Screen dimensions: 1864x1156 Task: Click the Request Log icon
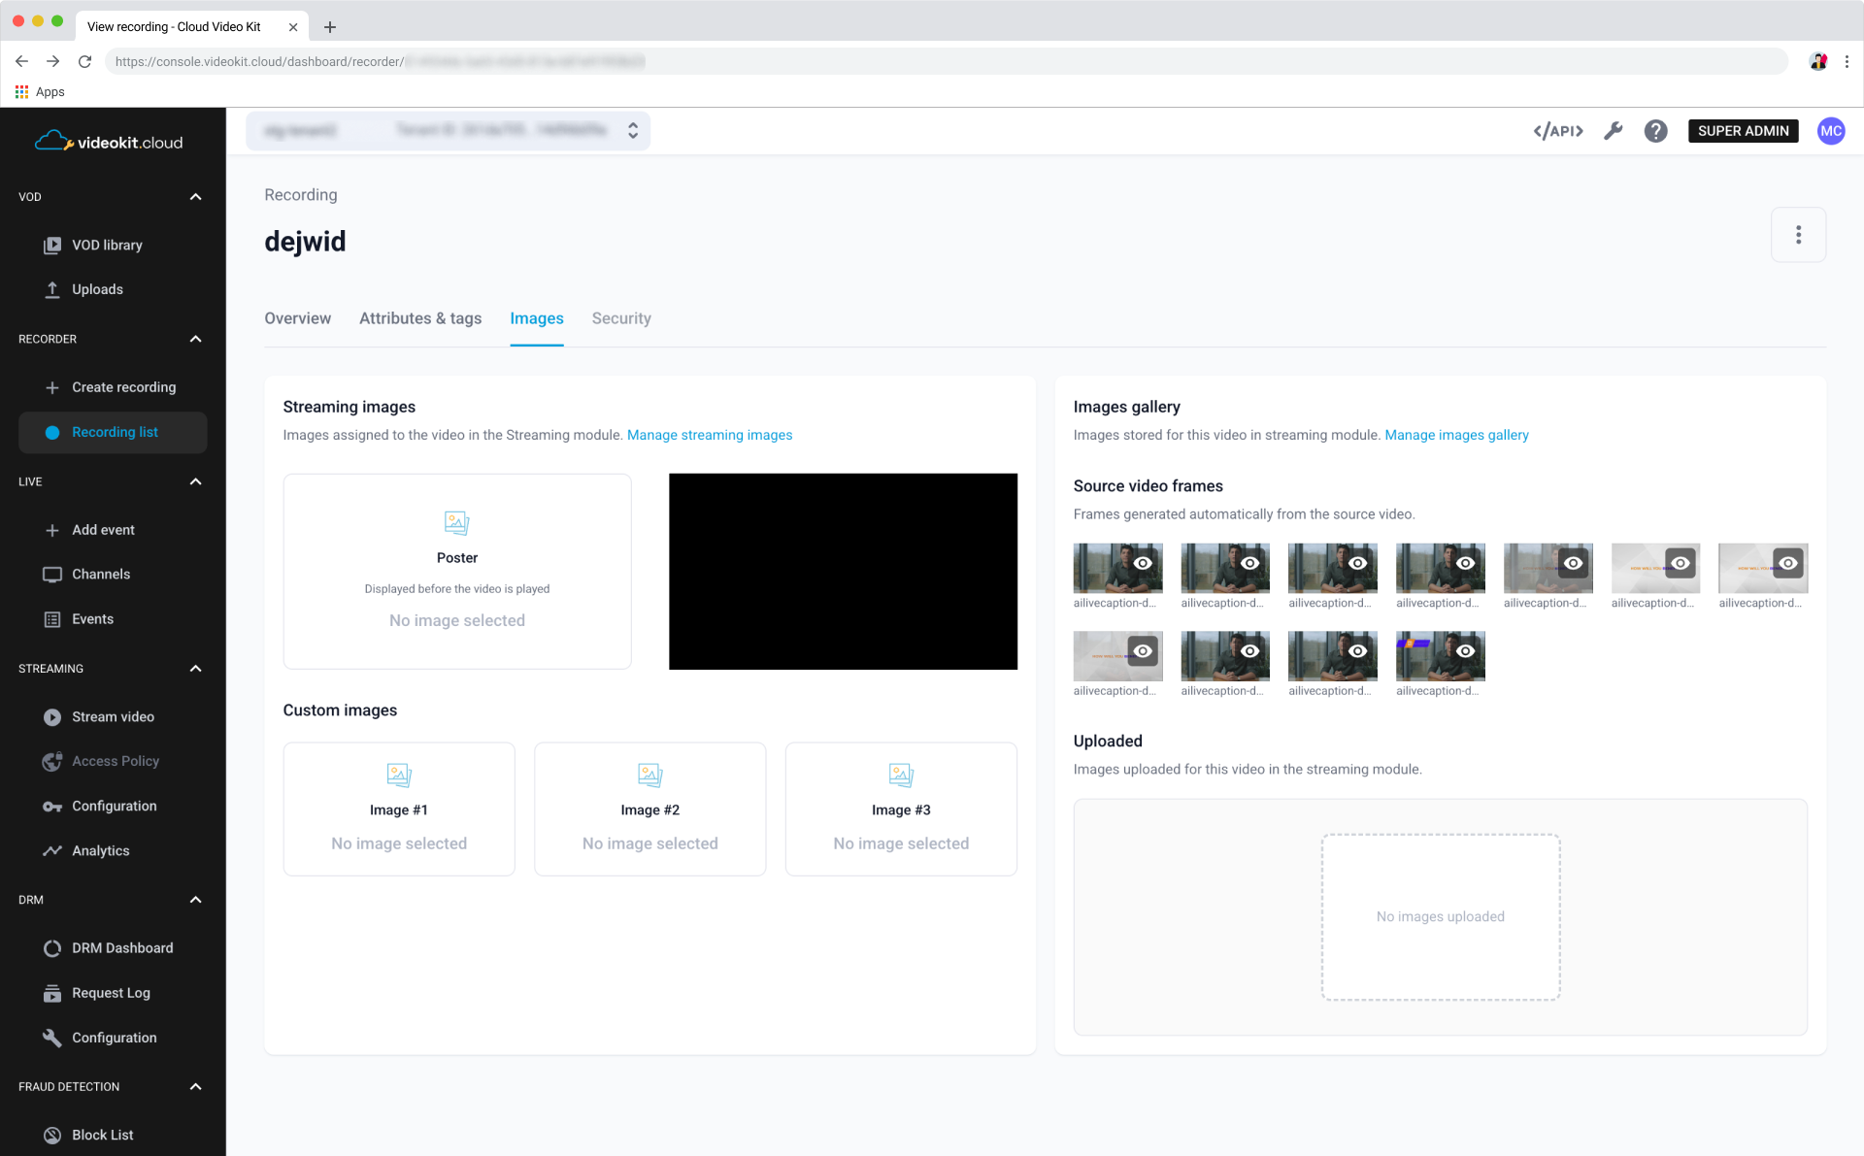click(x=52, y=993)
